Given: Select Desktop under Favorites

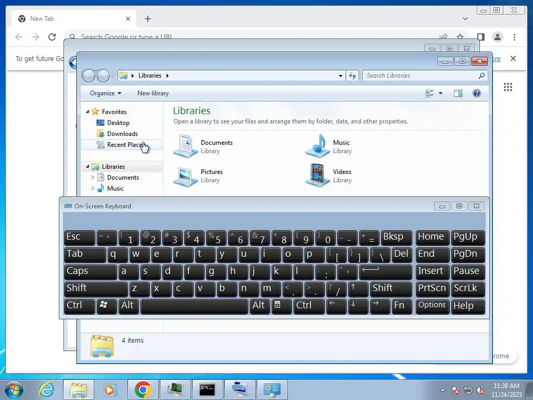Looking at the screenshot, I should coord(118,123).
